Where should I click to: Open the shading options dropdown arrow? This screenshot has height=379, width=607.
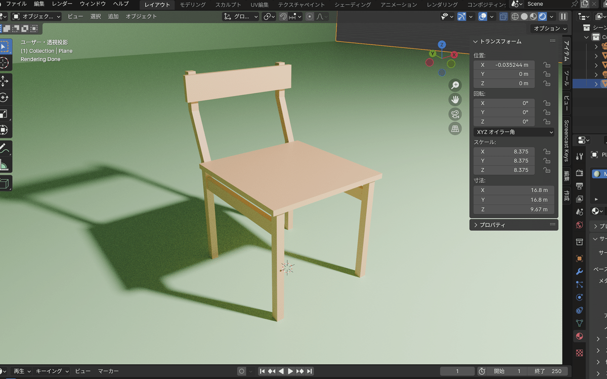pyautogui.click(x=551, y=17)
